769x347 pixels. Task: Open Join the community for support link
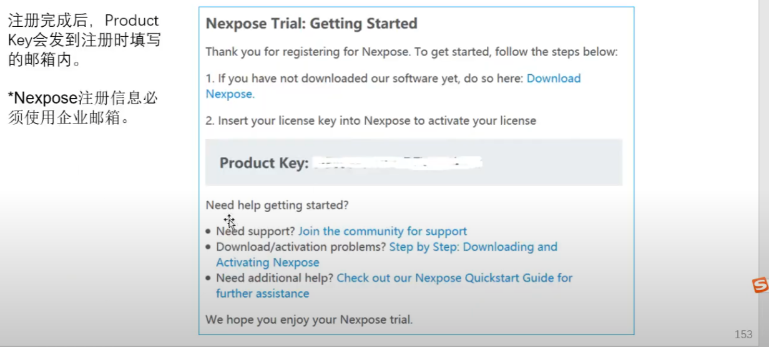coord(383,232)
